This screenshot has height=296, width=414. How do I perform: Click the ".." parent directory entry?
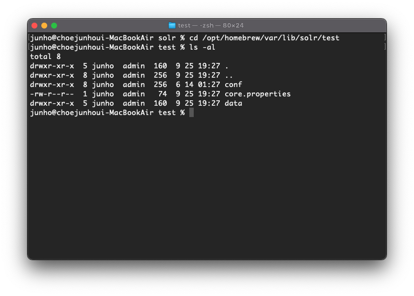pyautogui.click(x=229, y=75)
